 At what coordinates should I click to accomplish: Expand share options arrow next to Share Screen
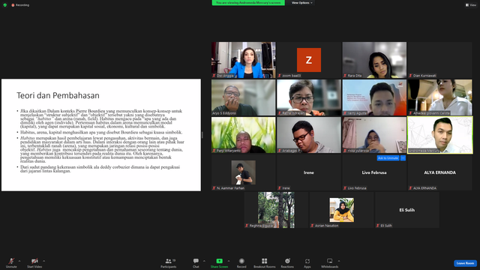228,261
